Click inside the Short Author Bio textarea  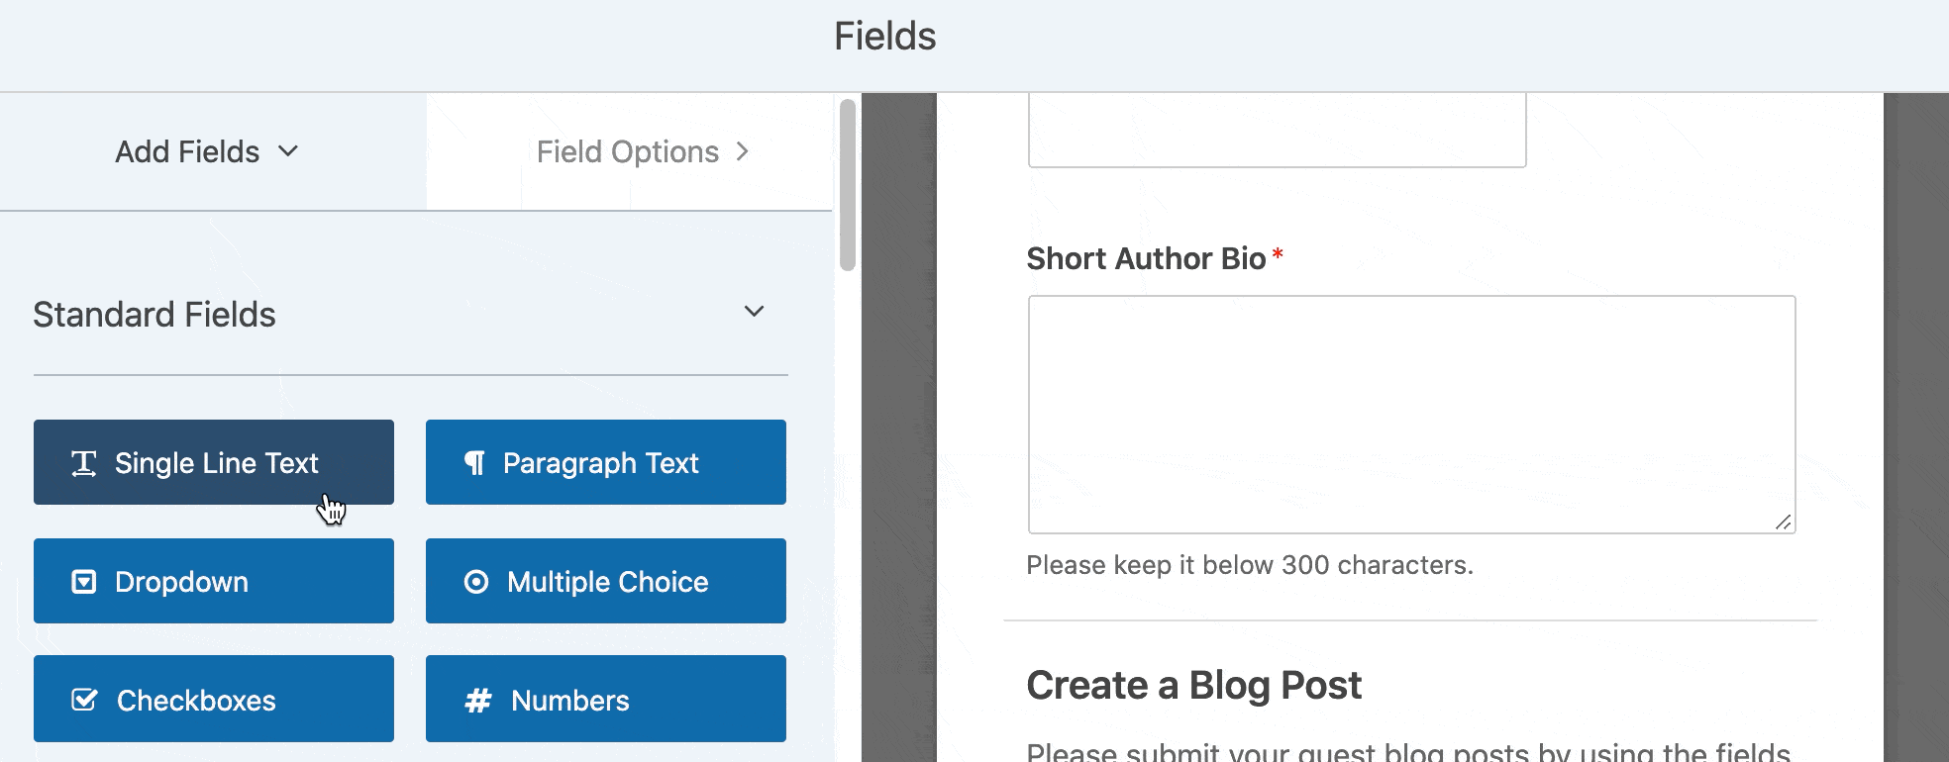[x=1411, y=415]
